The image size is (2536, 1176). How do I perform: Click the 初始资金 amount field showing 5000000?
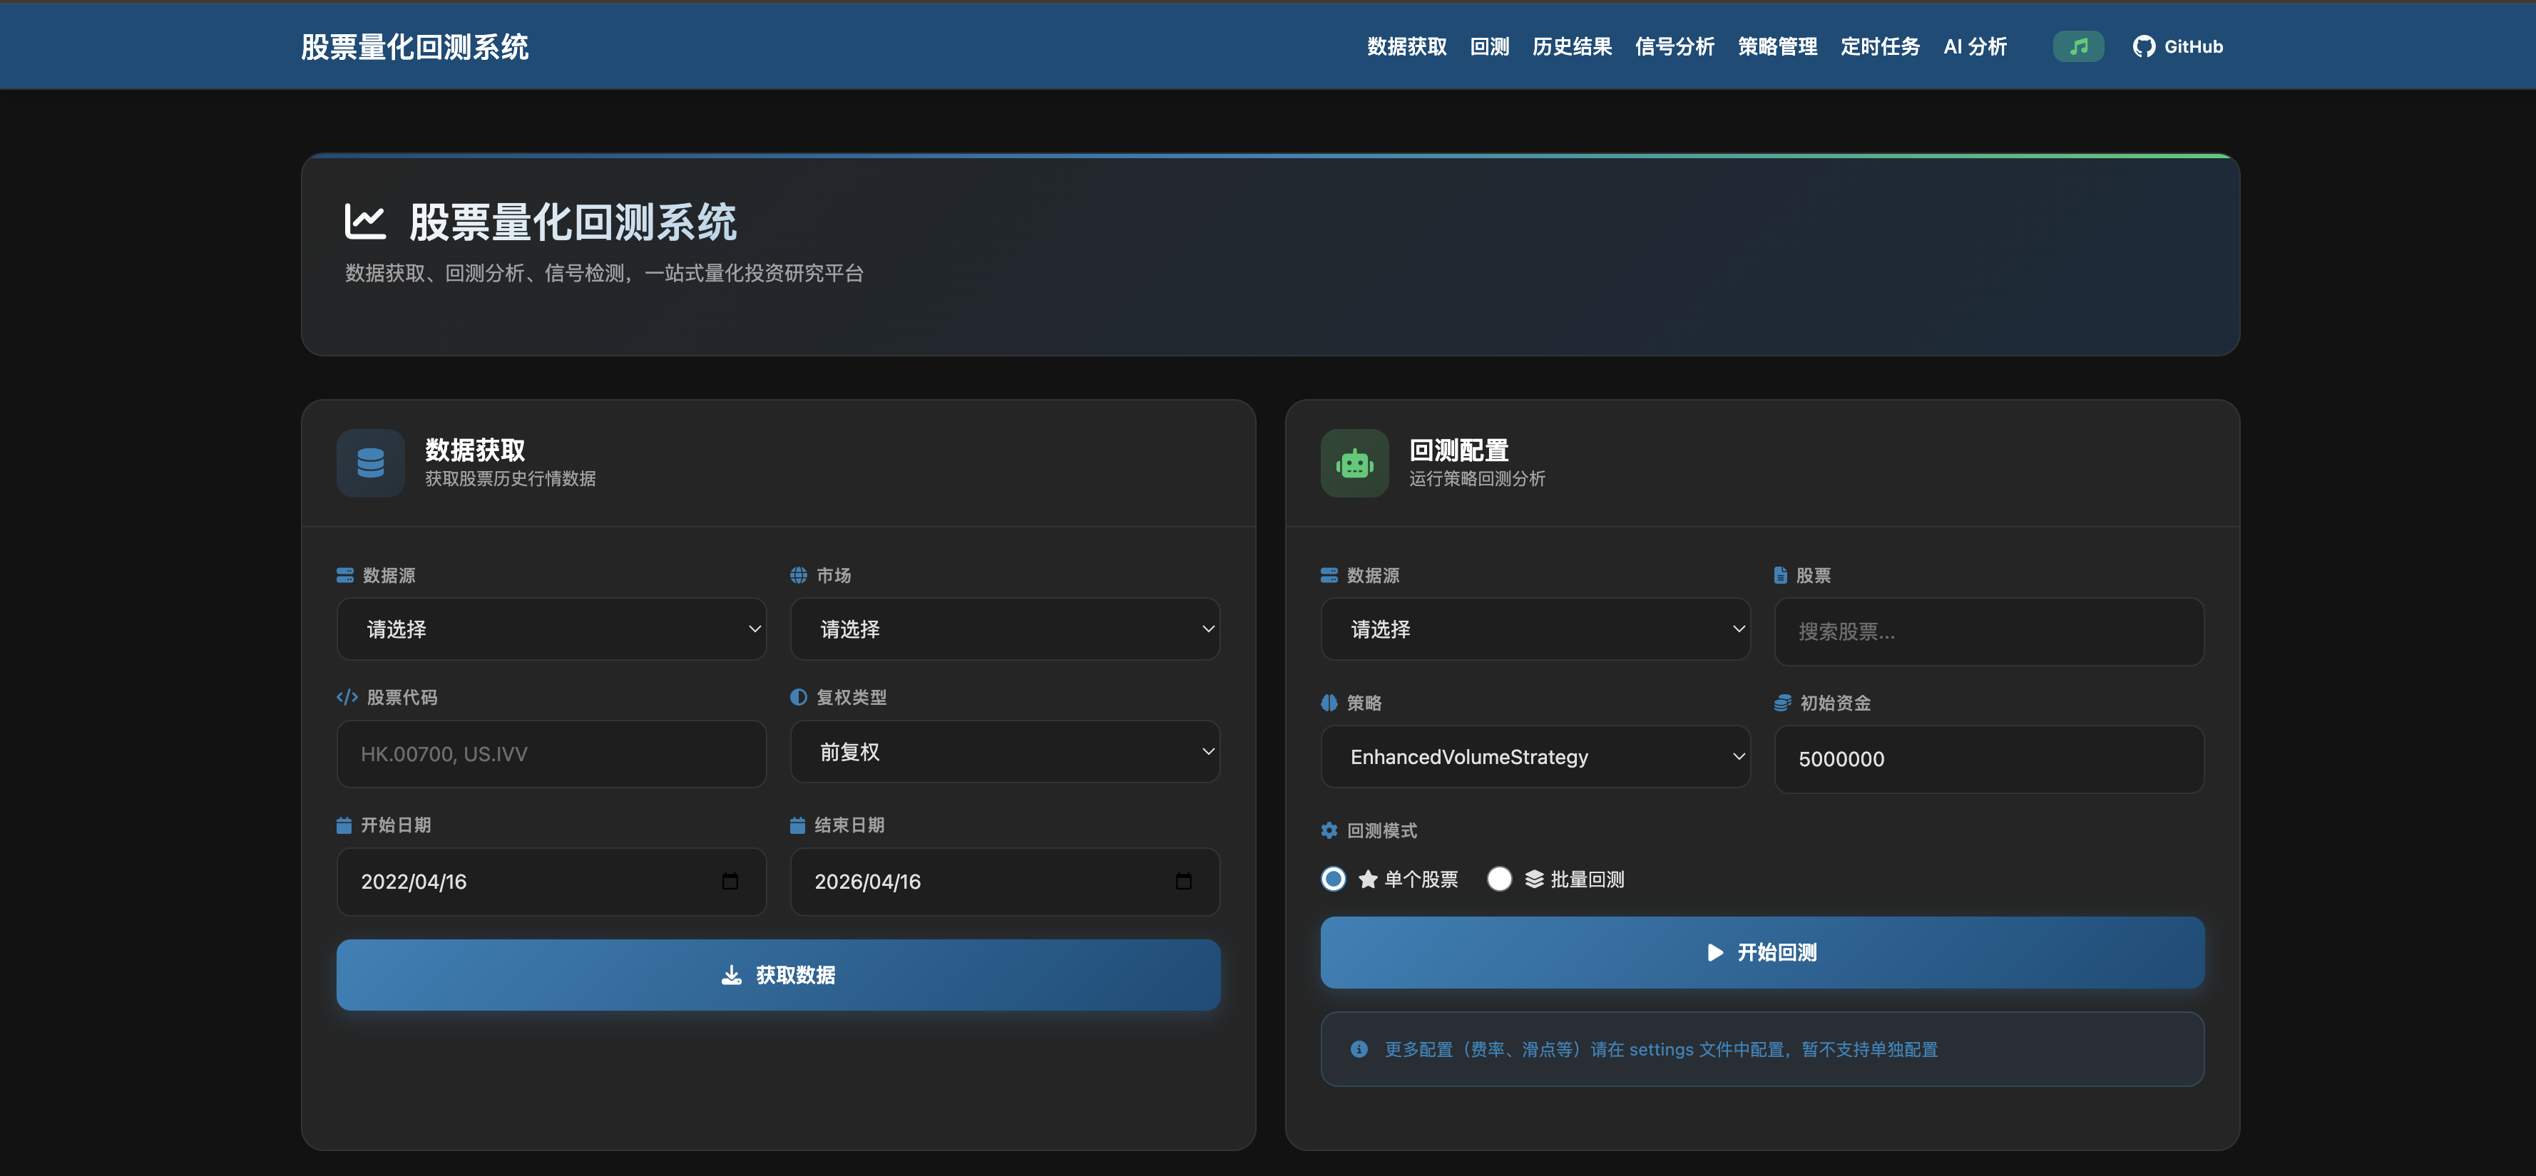[1988, 759]
